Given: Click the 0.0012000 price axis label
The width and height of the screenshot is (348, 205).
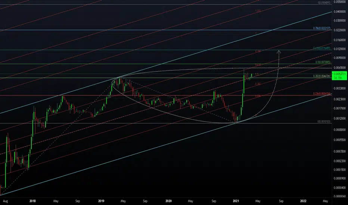Looking at the screenshot, I should pyautogui.click(x=340, y=119).
